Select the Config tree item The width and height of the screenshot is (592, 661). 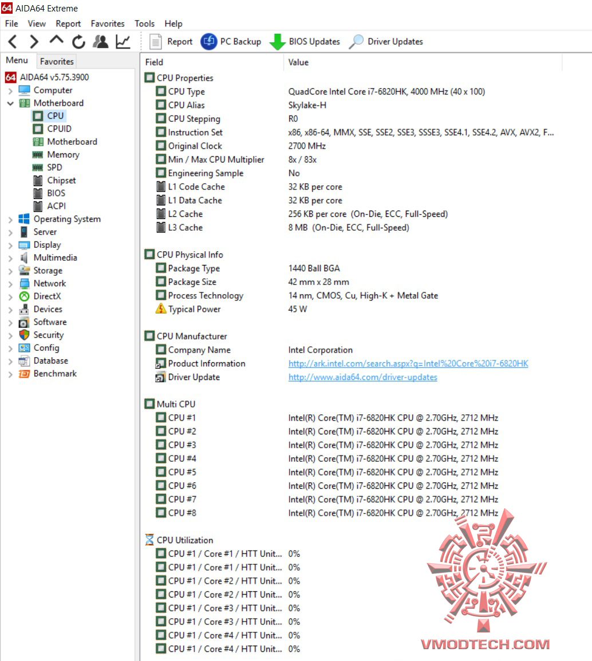pos(46,348)
